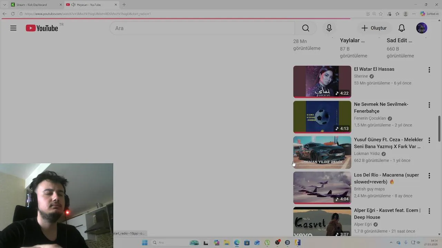This screenshot has width=442, height=248.
Task: Reload the current page
Action: [x=13, y=14]
